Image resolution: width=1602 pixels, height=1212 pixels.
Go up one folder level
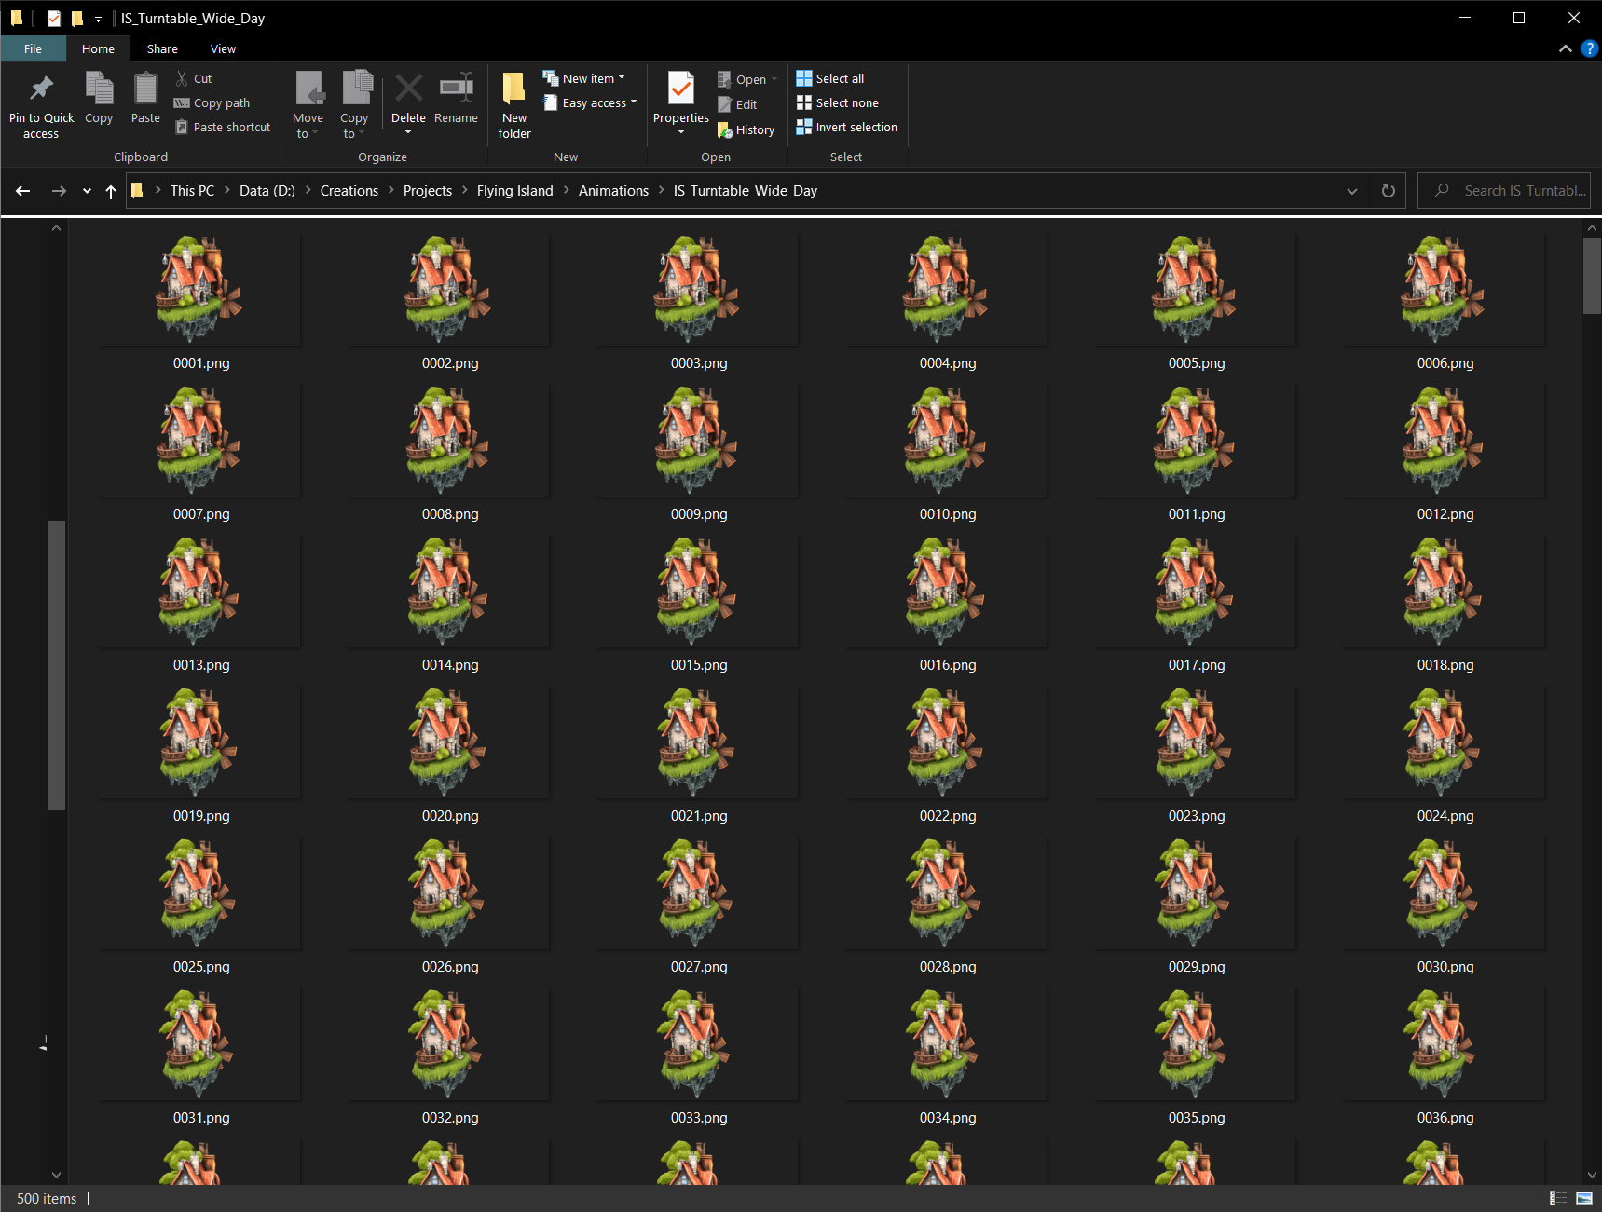pyautogui.click(x=111, y=191)
